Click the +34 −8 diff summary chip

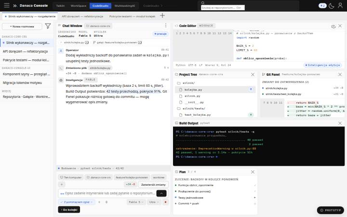click(130, 184)
